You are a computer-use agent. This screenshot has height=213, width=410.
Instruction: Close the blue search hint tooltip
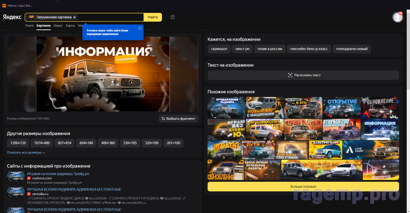tap(140, 28)
